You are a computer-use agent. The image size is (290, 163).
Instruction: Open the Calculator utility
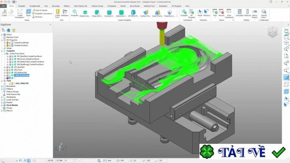(x=240, y=13)
